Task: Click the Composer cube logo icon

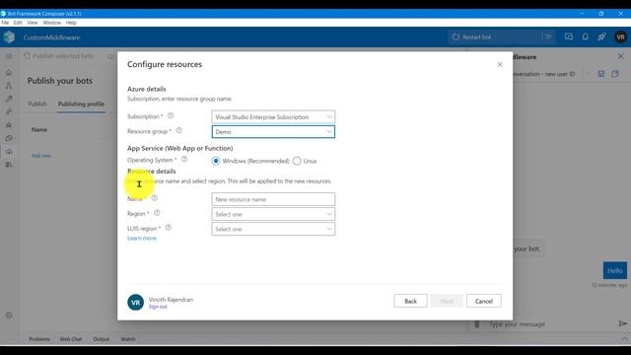Action: point(9,37)
